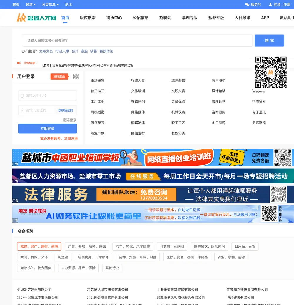The width and height of the screenshot is (294, 305).
Task: Open 设计包装 job category
Action: tap(219, 91)
